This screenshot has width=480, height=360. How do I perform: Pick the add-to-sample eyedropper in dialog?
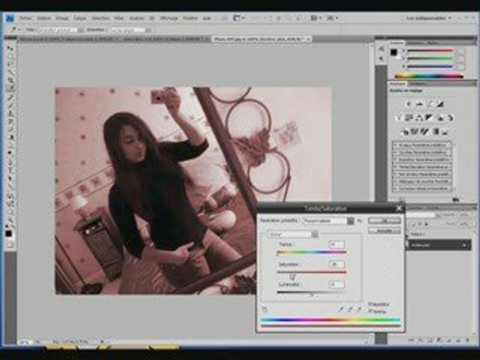(350, 309)
